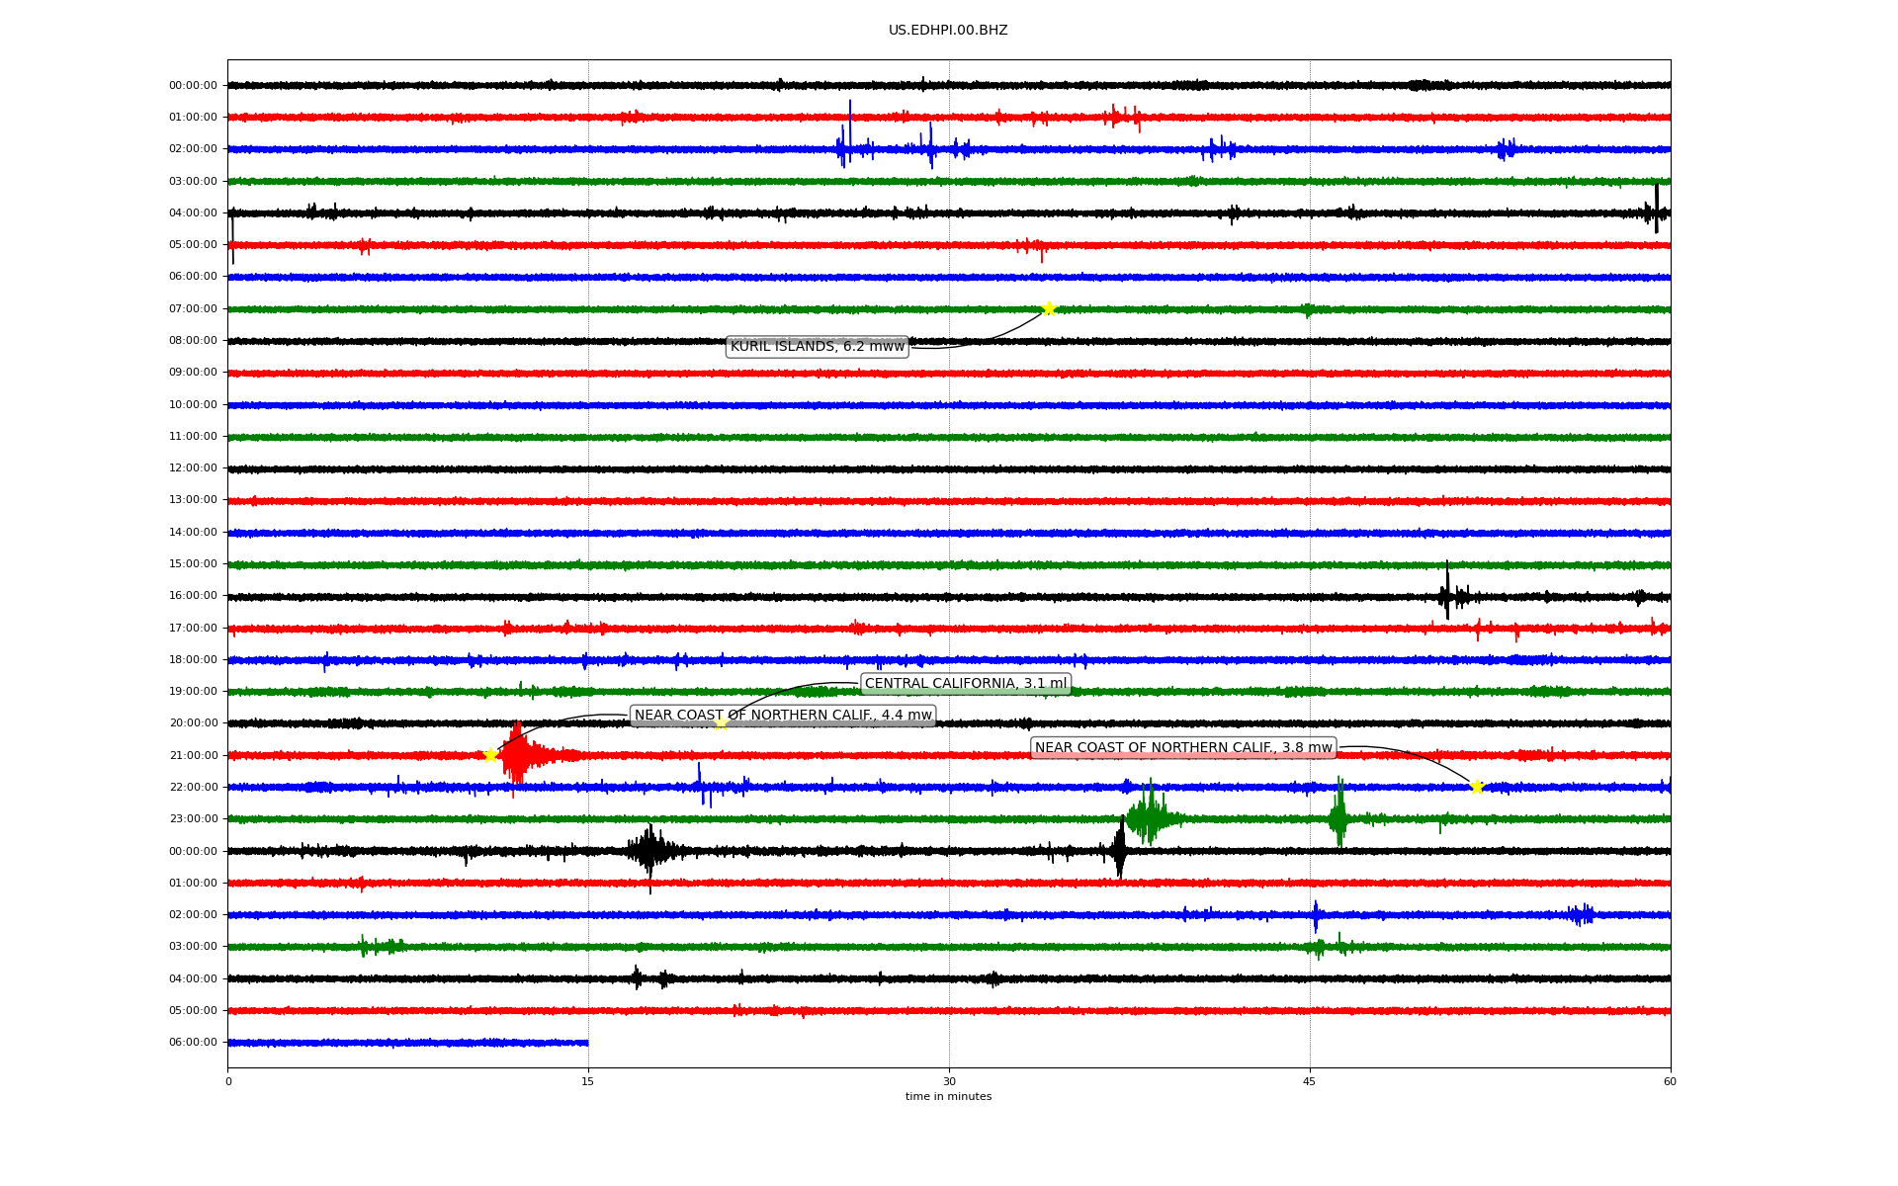
Task: Click the US.EDHPI.00.BHZ plot title
Action: pyautogui.click(x=947, y=31)
